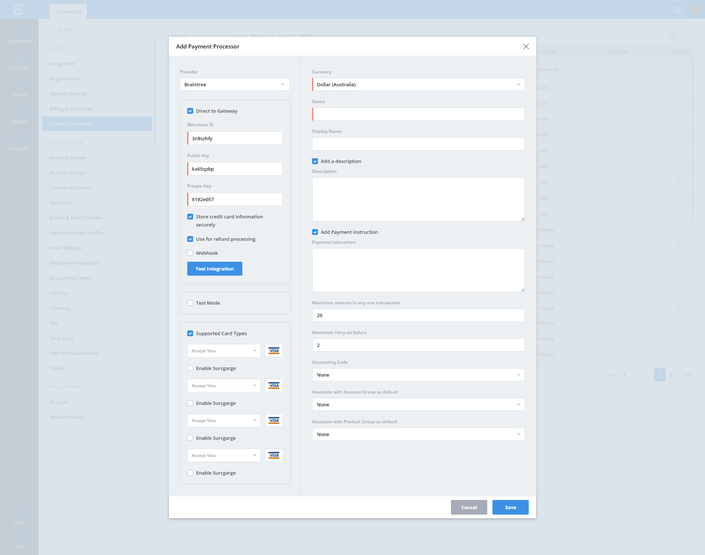Click the Test Integration button
This screenshot has width=705, height=555.
click(214, 269)
